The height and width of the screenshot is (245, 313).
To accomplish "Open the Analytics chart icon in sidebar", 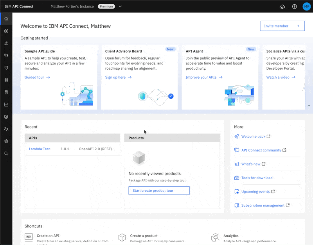I will point(6,104).
